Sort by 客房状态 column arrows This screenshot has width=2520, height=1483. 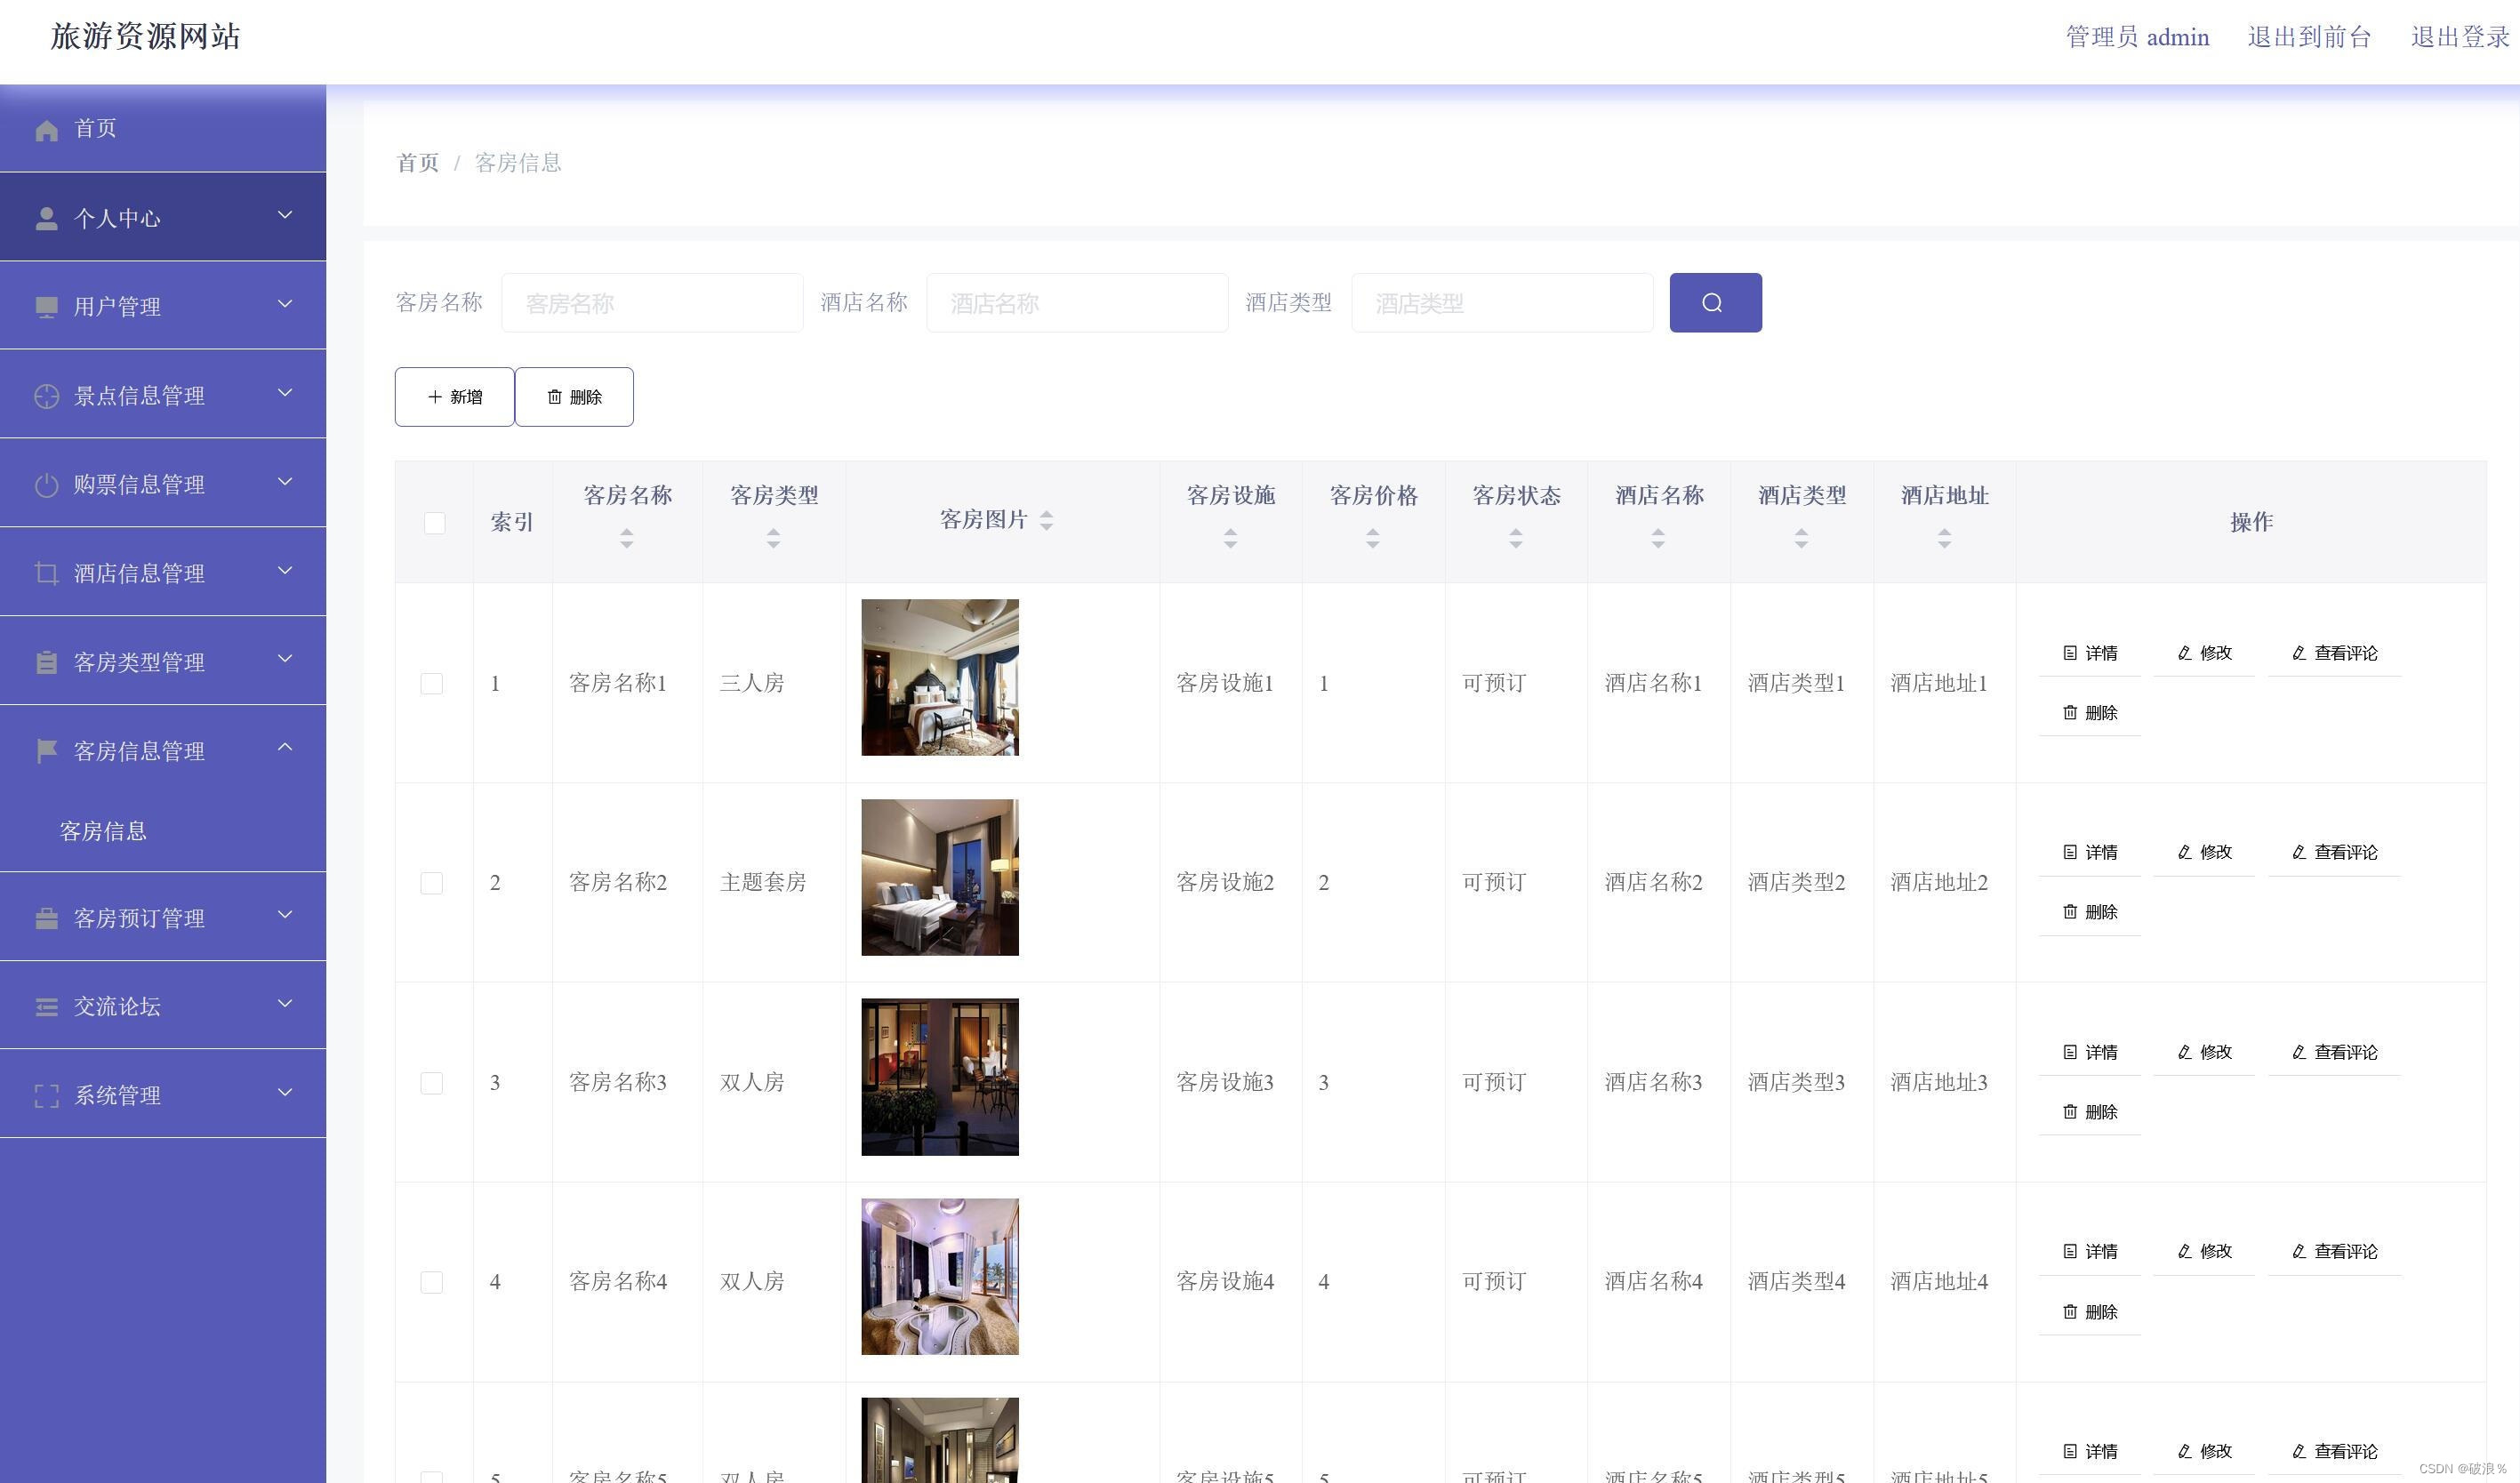pos(1515,538)
